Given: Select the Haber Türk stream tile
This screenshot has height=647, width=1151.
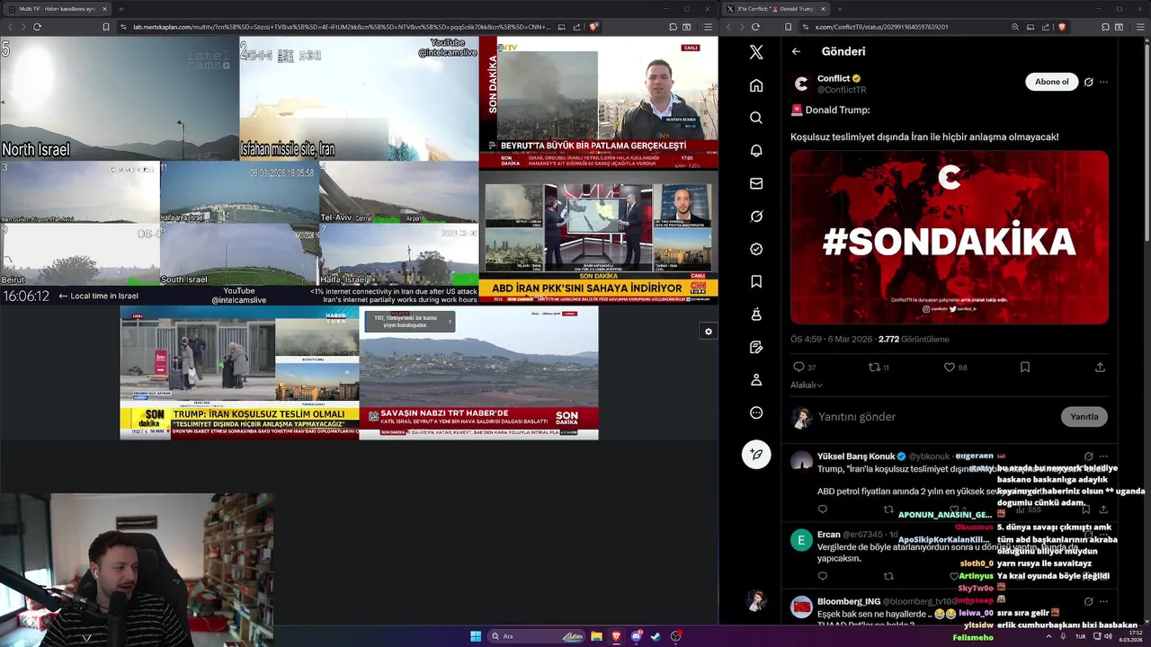Looking at the screenshot, I should click(239, 372).
